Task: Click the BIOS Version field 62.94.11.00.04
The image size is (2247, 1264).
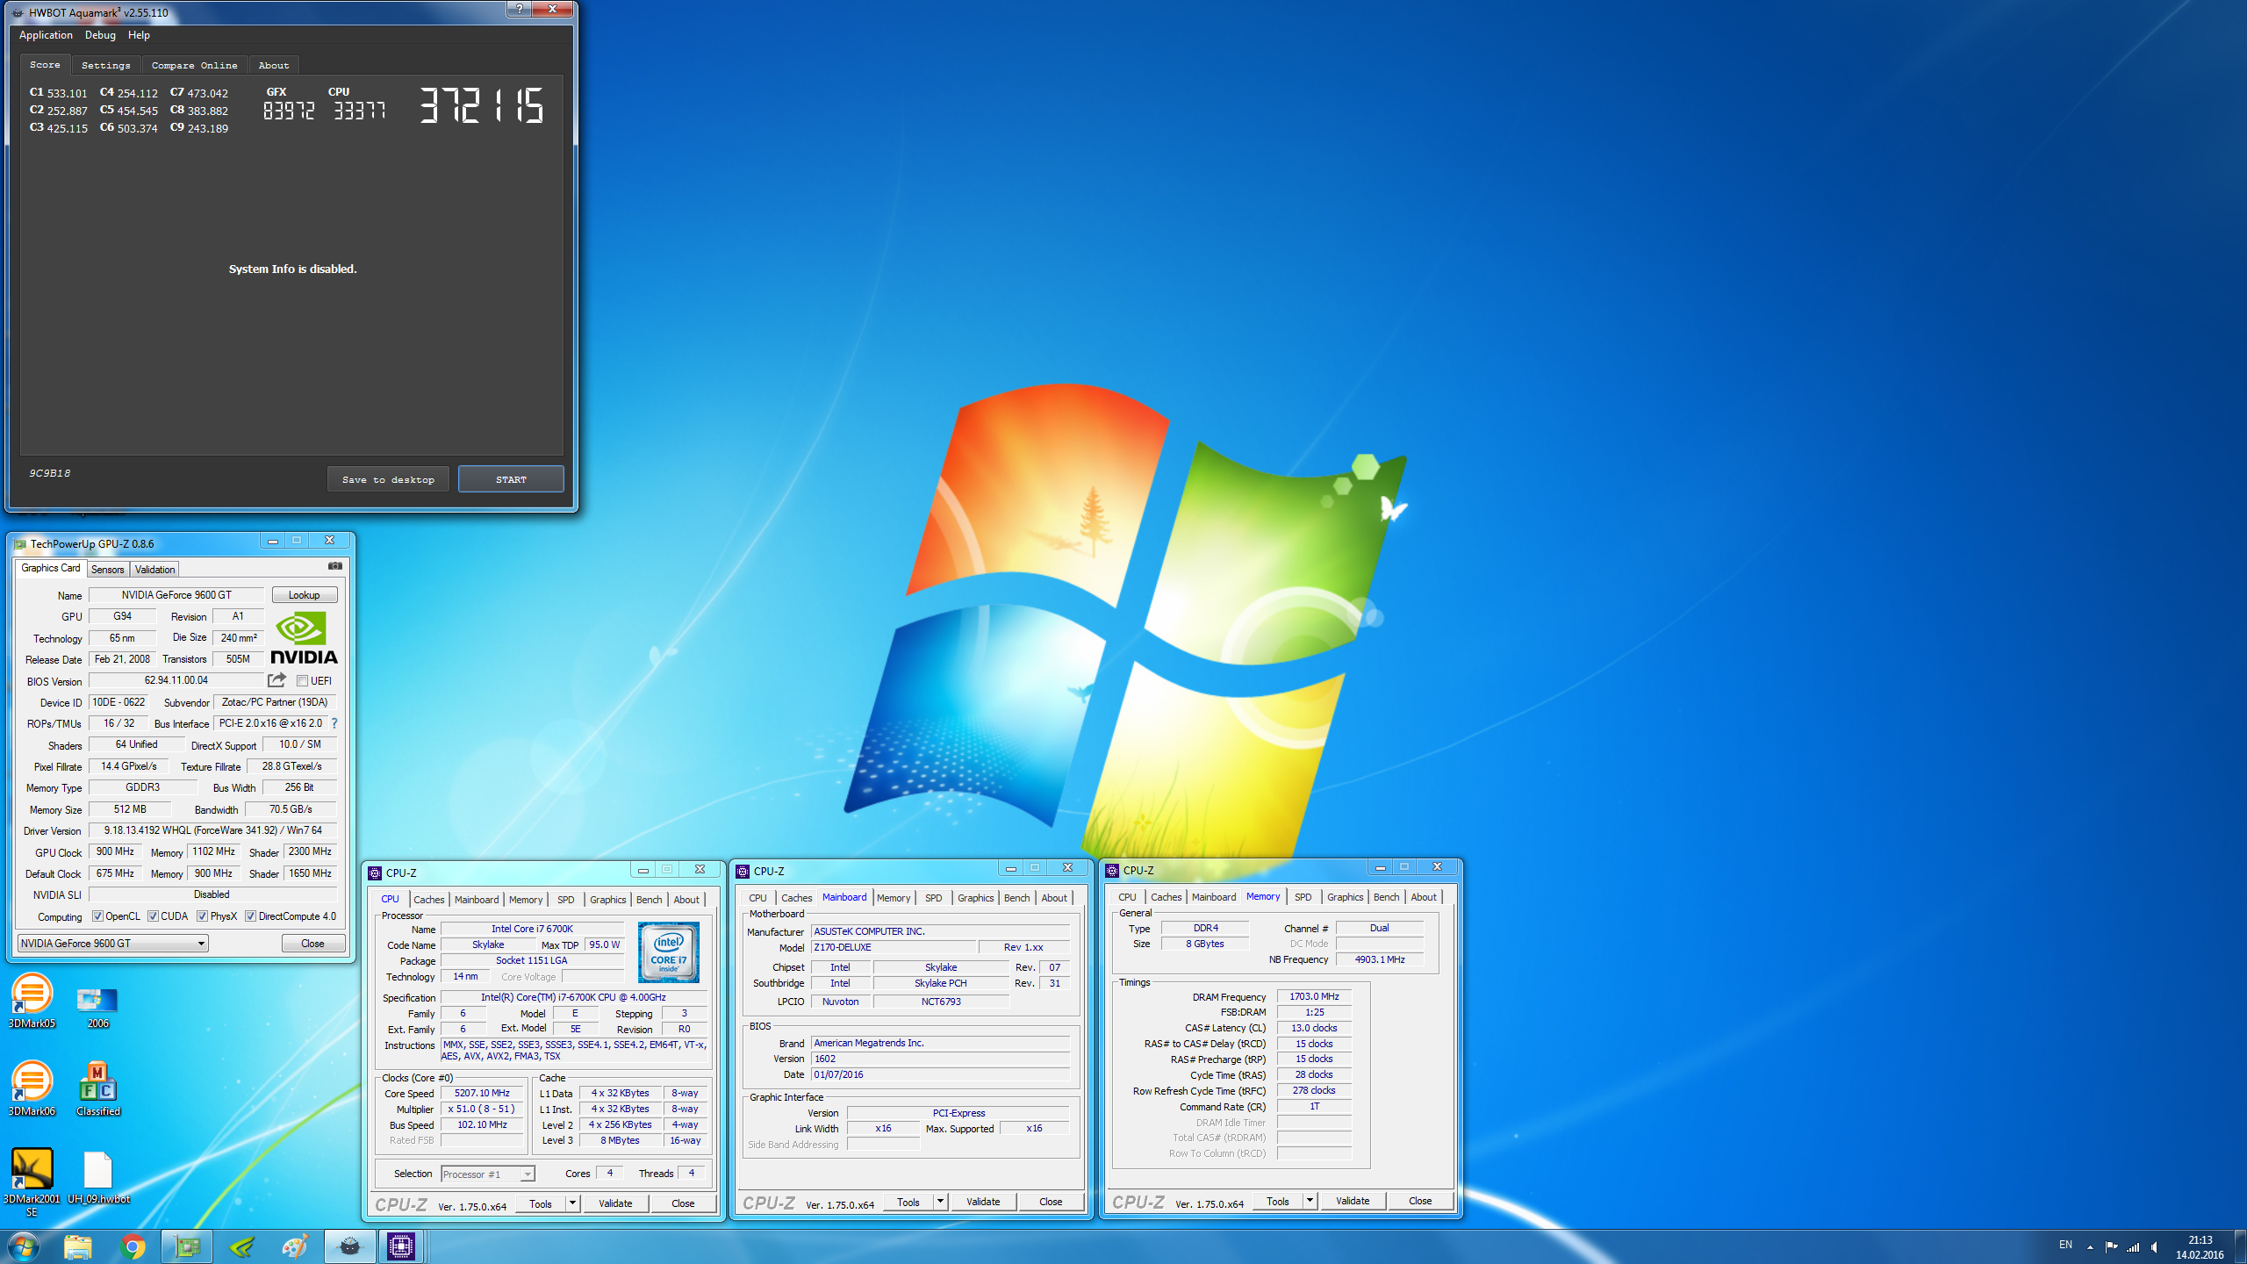Action: point(176,680)
